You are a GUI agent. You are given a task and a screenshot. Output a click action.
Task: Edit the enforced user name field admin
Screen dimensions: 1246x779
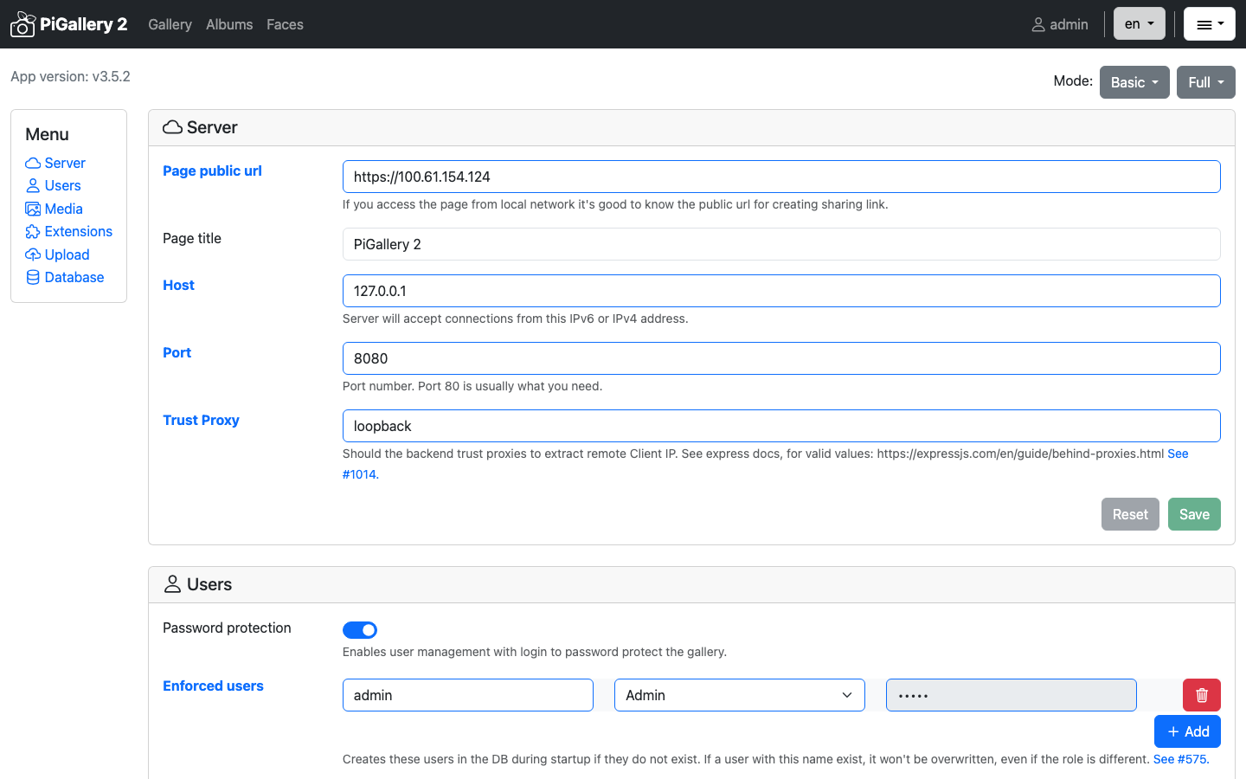(x=468, y=695)
